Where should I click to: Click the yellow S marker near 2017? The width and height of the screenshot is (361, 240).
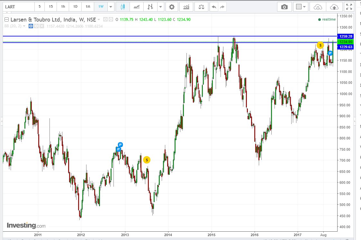tap(320, 45)
